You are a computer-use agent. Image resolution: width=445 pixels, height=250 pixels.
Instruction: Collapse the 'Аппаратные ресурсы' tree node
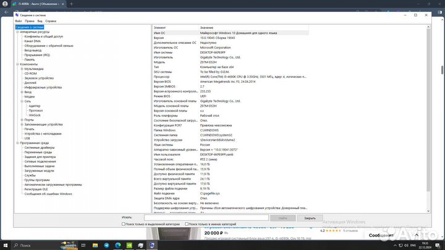pyautogui.click(x=17, y=32)
